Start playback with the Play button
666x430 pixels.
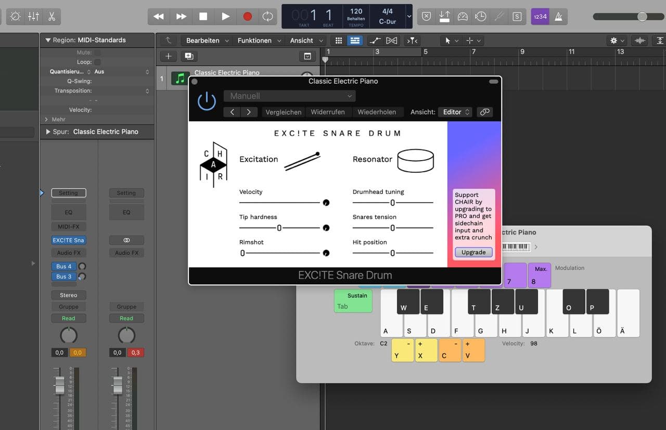[225, 17]
